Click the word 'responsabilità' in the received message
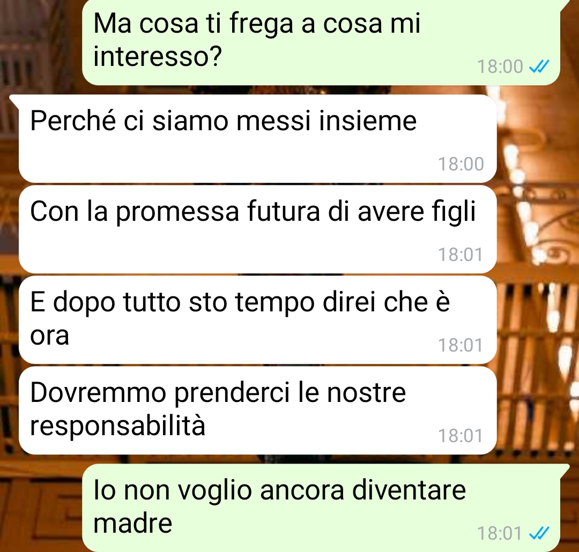This screenshot has height=552, width=579. [117, 426]
